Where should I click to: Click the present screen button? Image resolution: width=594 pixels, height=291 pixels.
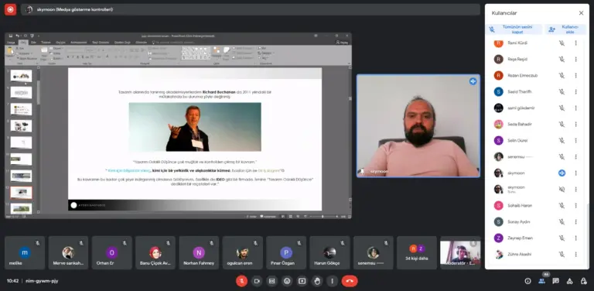pyautogui.click(x=302, y=281)
